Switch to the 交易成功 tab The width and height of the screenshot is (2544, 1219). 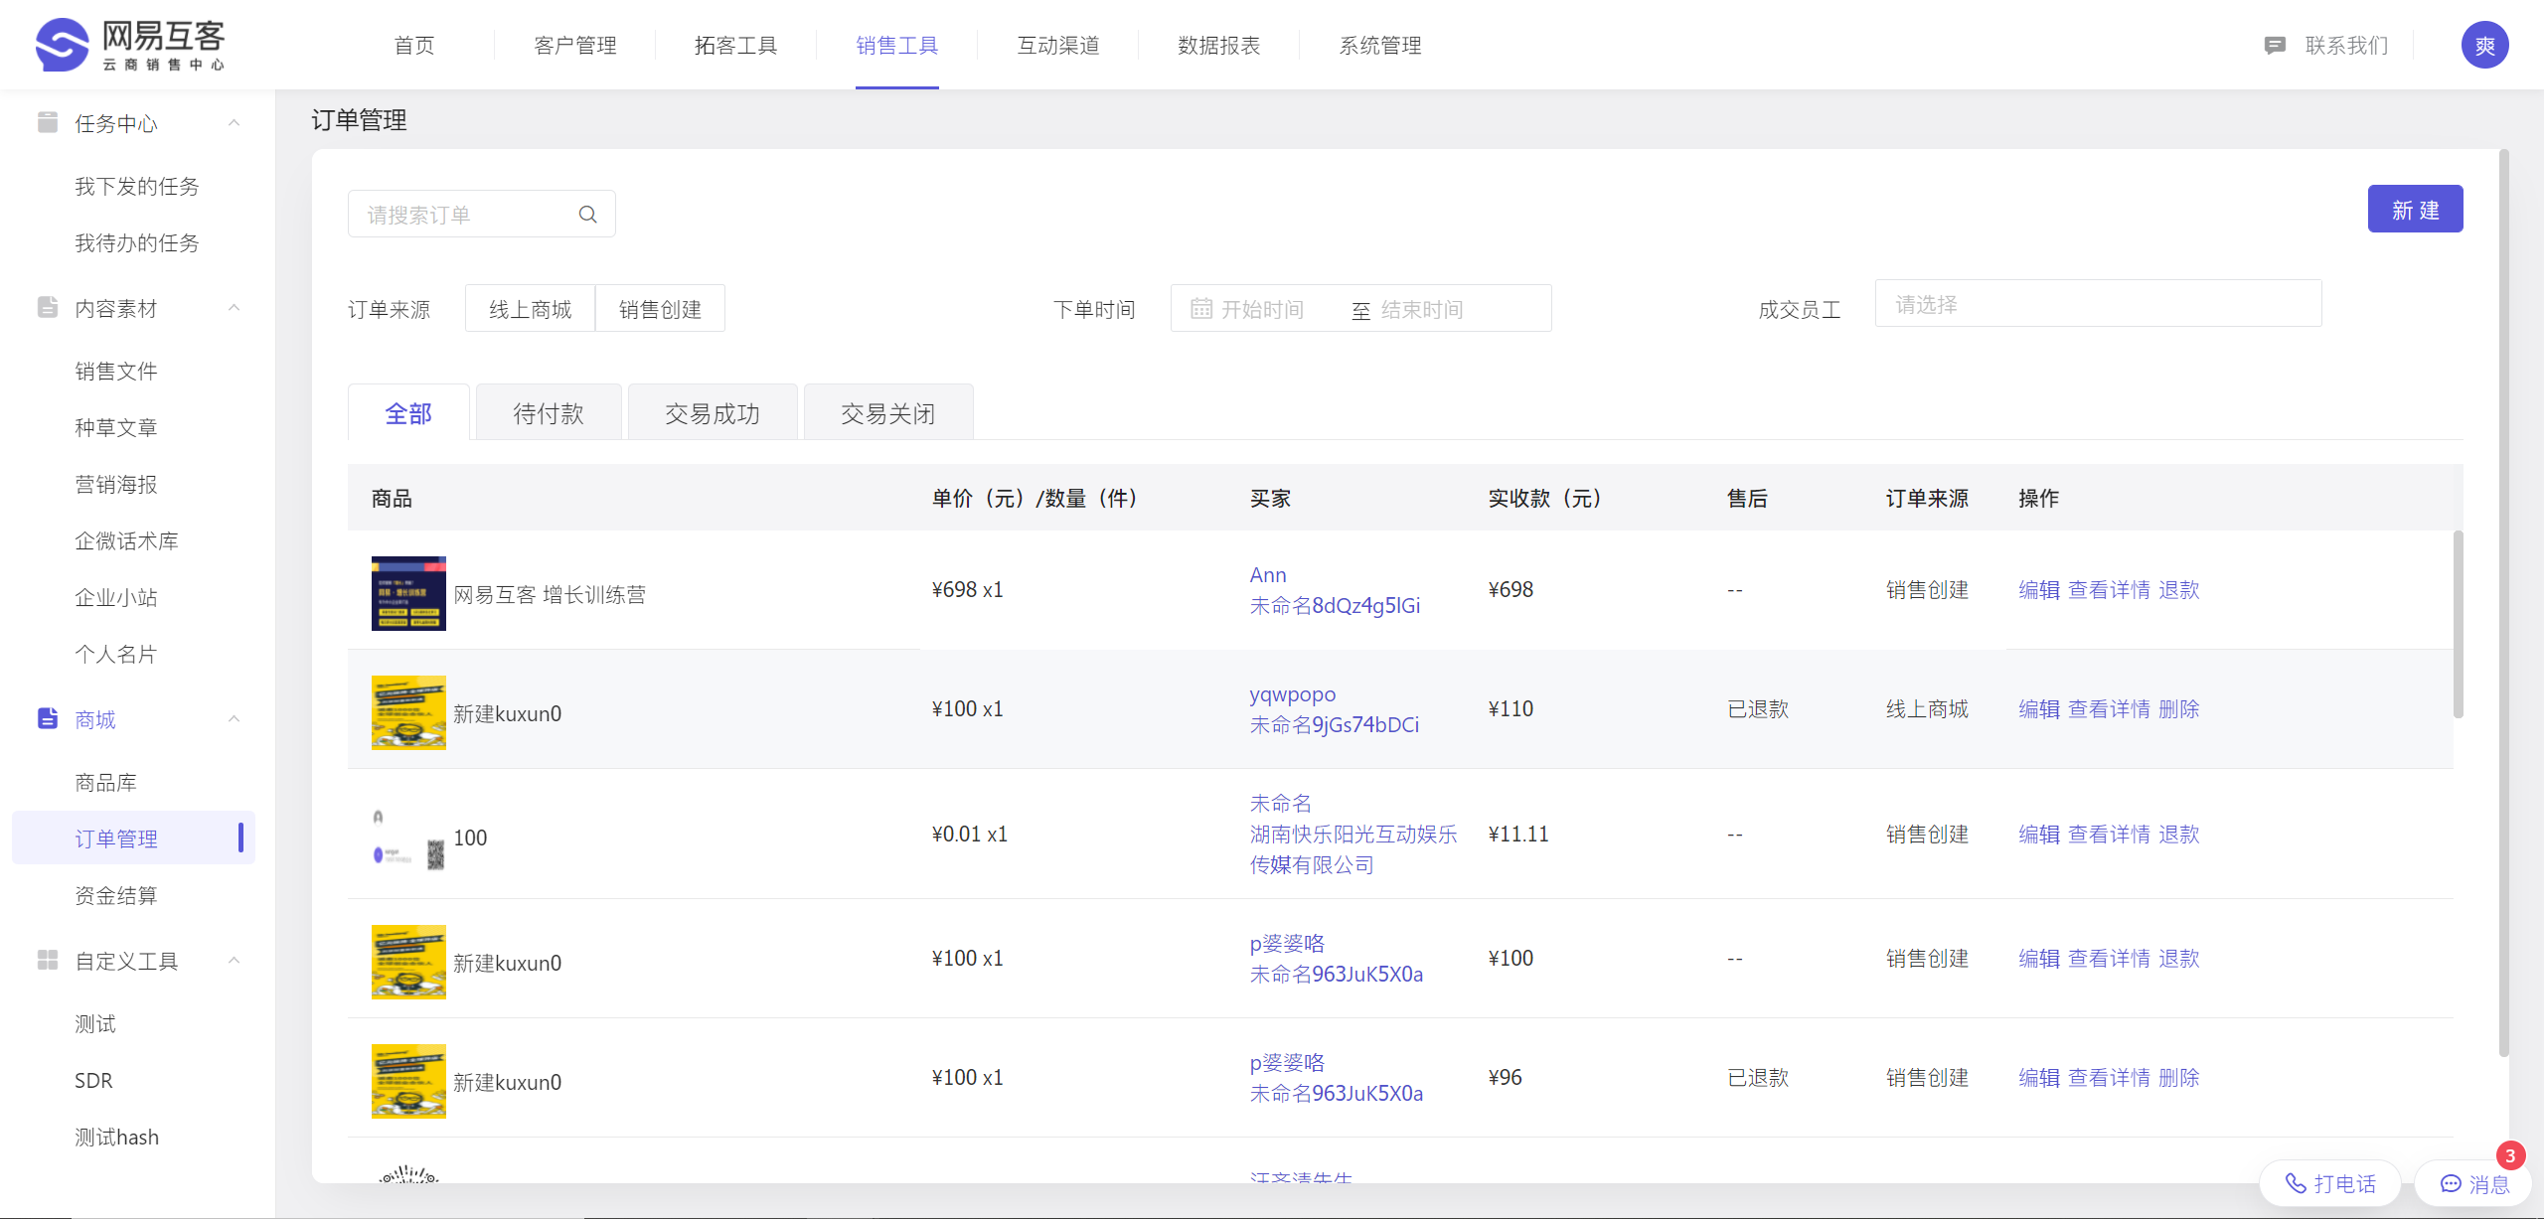click(713, 413)
